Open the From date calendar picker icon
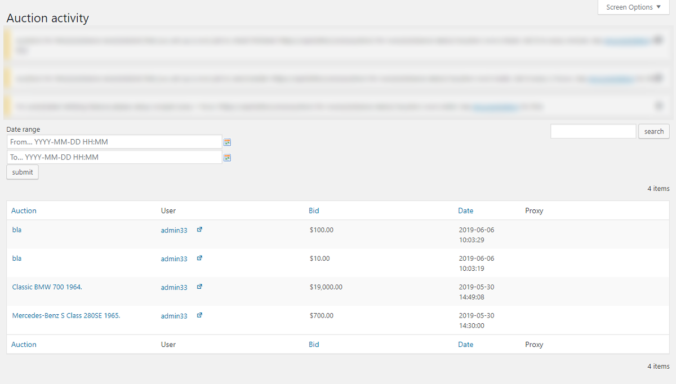Image resolution: width=676 pixels, height=384 pixels. (x=227, y=142)
